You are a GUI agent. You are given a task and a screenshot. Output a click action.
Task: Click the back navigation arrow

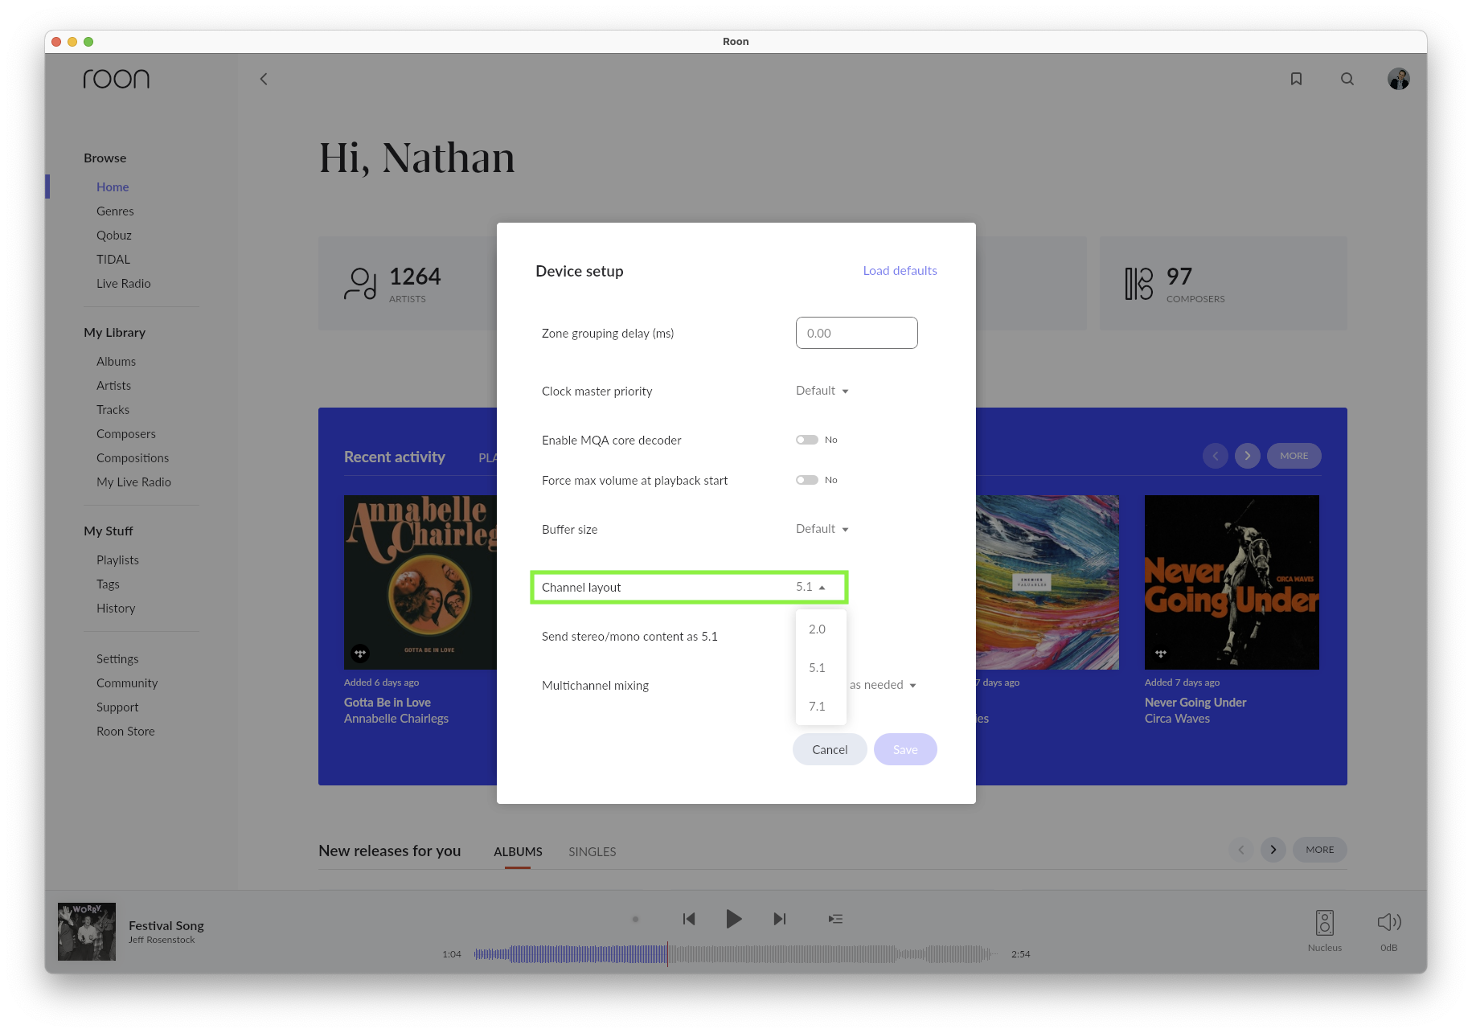tap(264, 79)
